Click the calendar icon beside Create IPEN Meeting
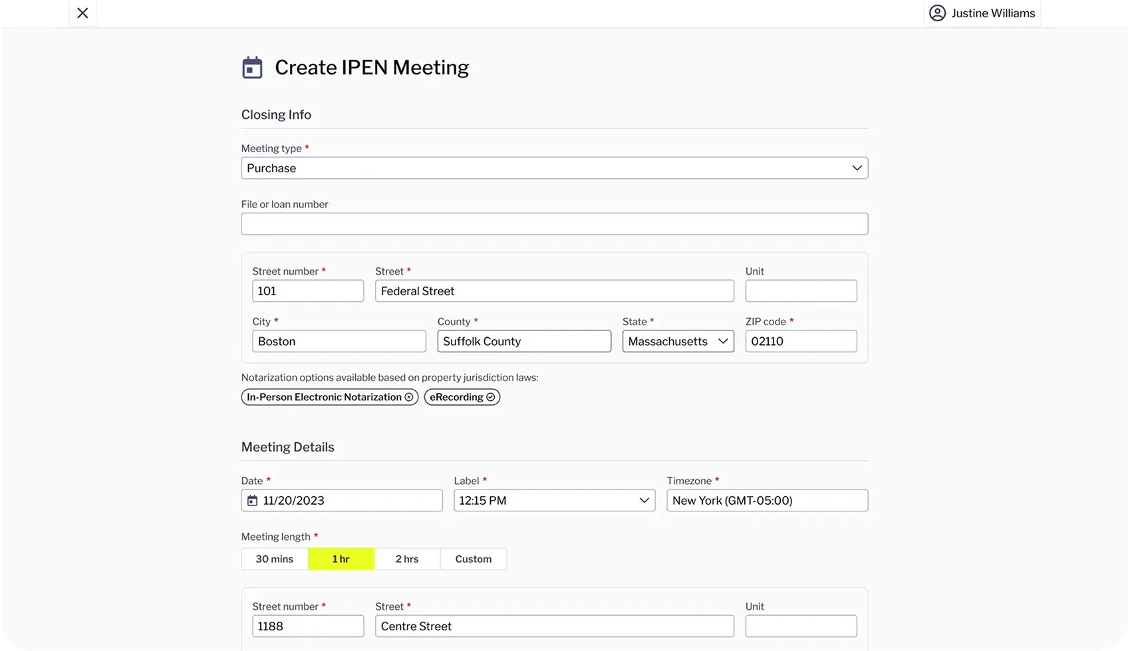 point(252,67)
